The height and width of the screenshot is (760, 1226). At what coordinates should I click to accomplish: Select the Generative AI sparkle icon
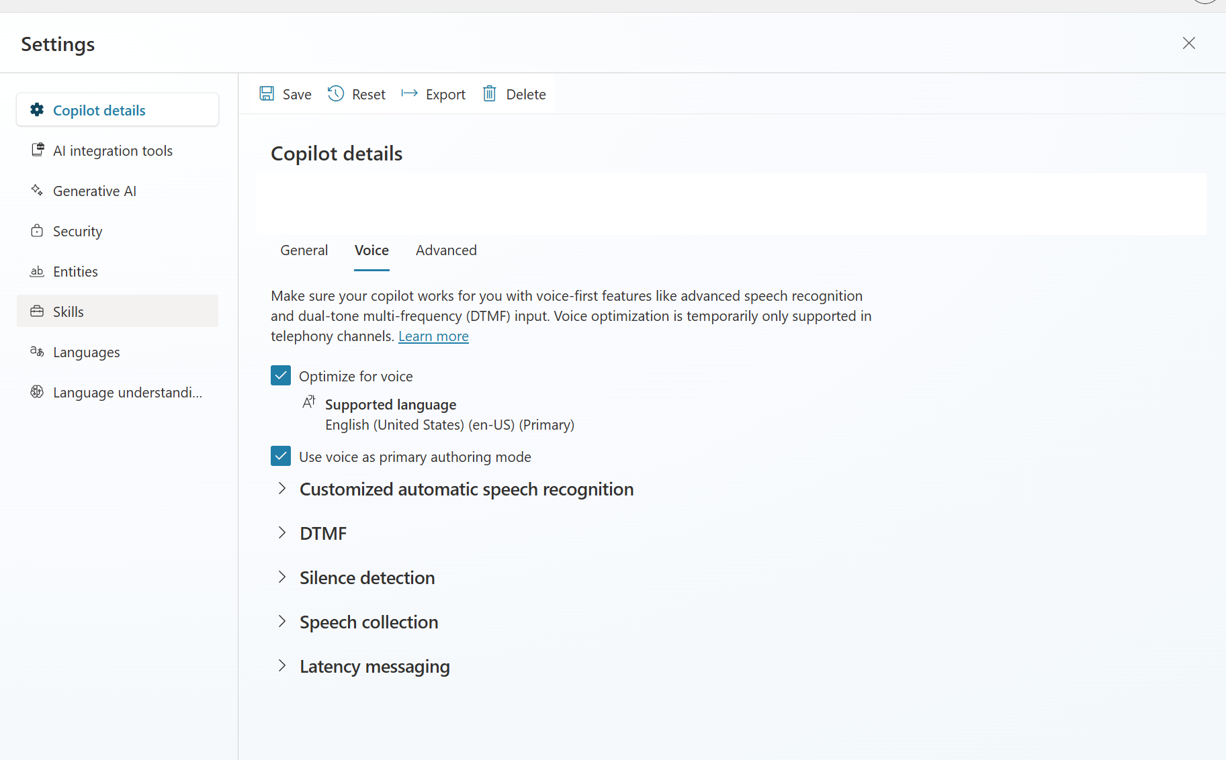click(x=37, y=191)
